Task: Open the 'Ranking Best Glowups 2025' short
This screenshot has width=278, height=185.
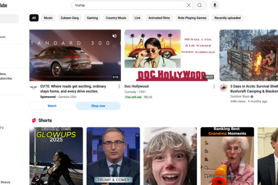Action: [x=56, y=156]
